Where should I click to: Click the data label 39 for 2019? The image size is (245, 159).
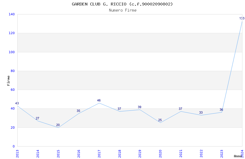tap(140, 107)
